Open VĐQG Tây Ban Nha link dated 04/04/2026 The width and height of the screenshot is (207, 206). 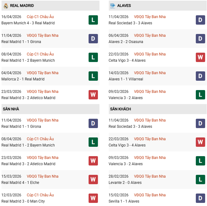42,73
